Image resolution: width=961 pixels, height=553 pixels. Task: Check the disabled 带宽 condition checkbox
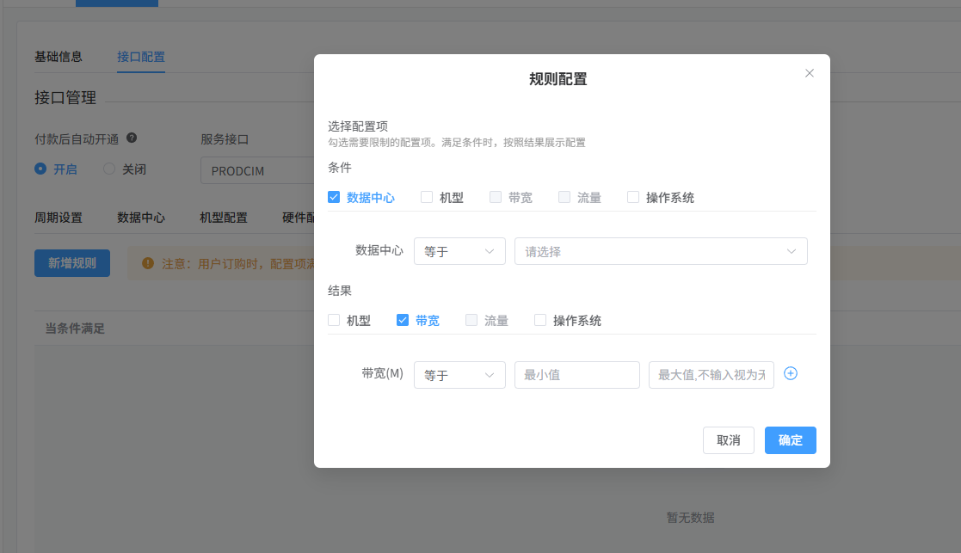coord(496,197)
